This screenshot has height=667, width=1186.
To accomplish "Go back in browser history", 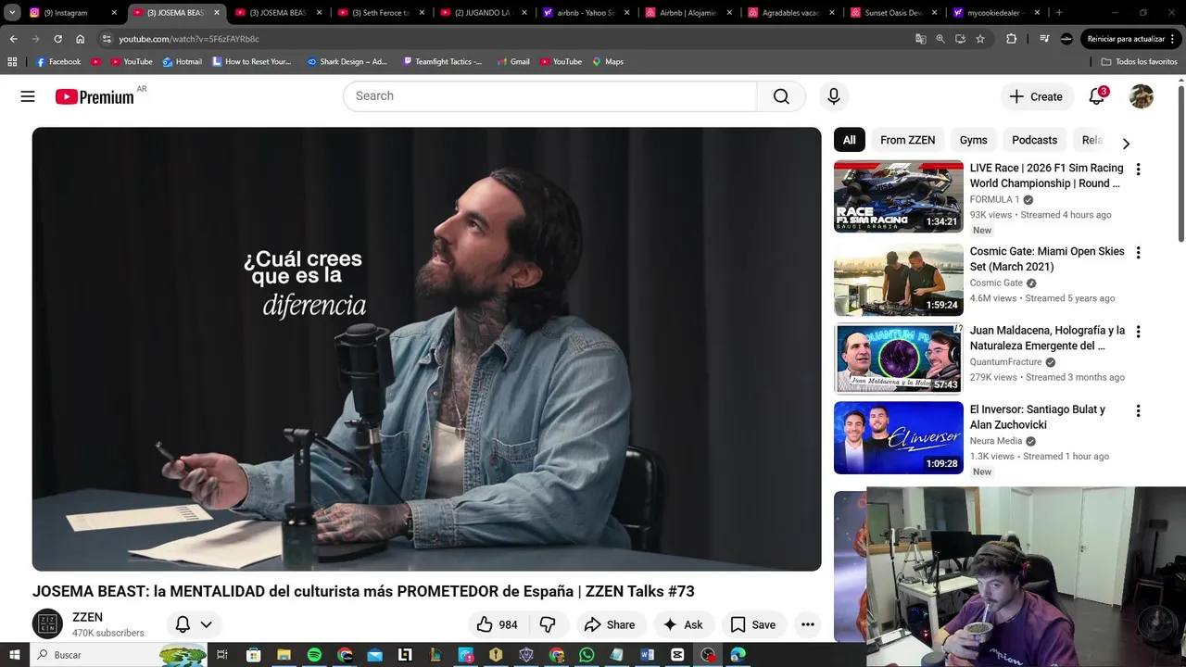I will (13, 39).
